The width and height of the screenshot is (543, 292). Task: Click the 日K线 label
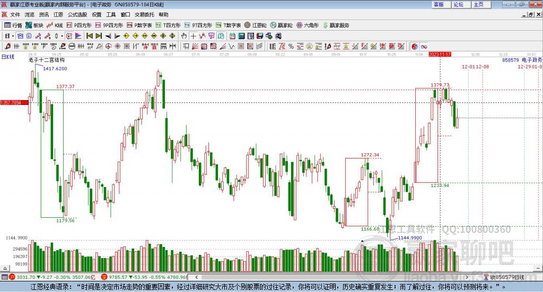[8, 57]
